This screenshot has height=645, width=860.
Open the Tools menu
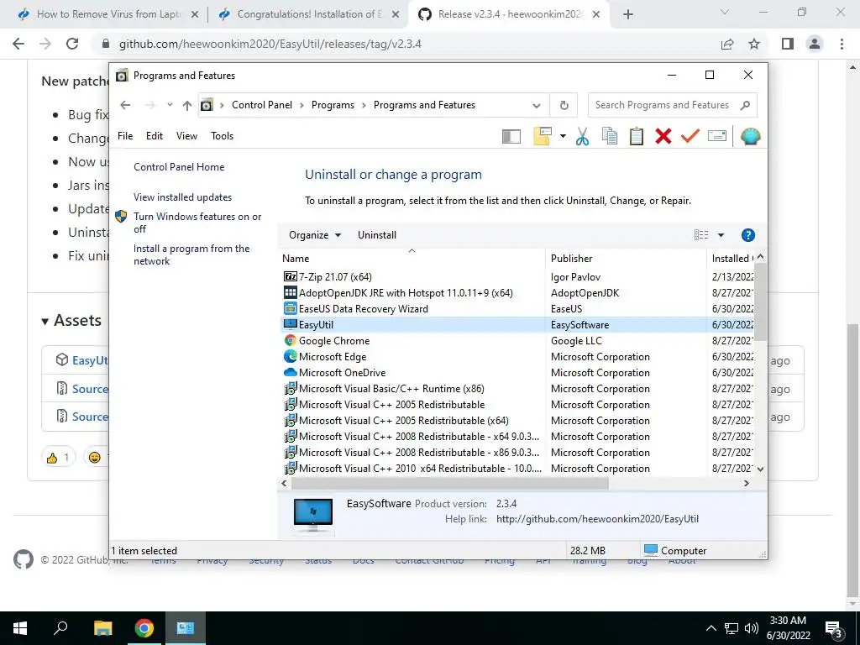(222, 136)
